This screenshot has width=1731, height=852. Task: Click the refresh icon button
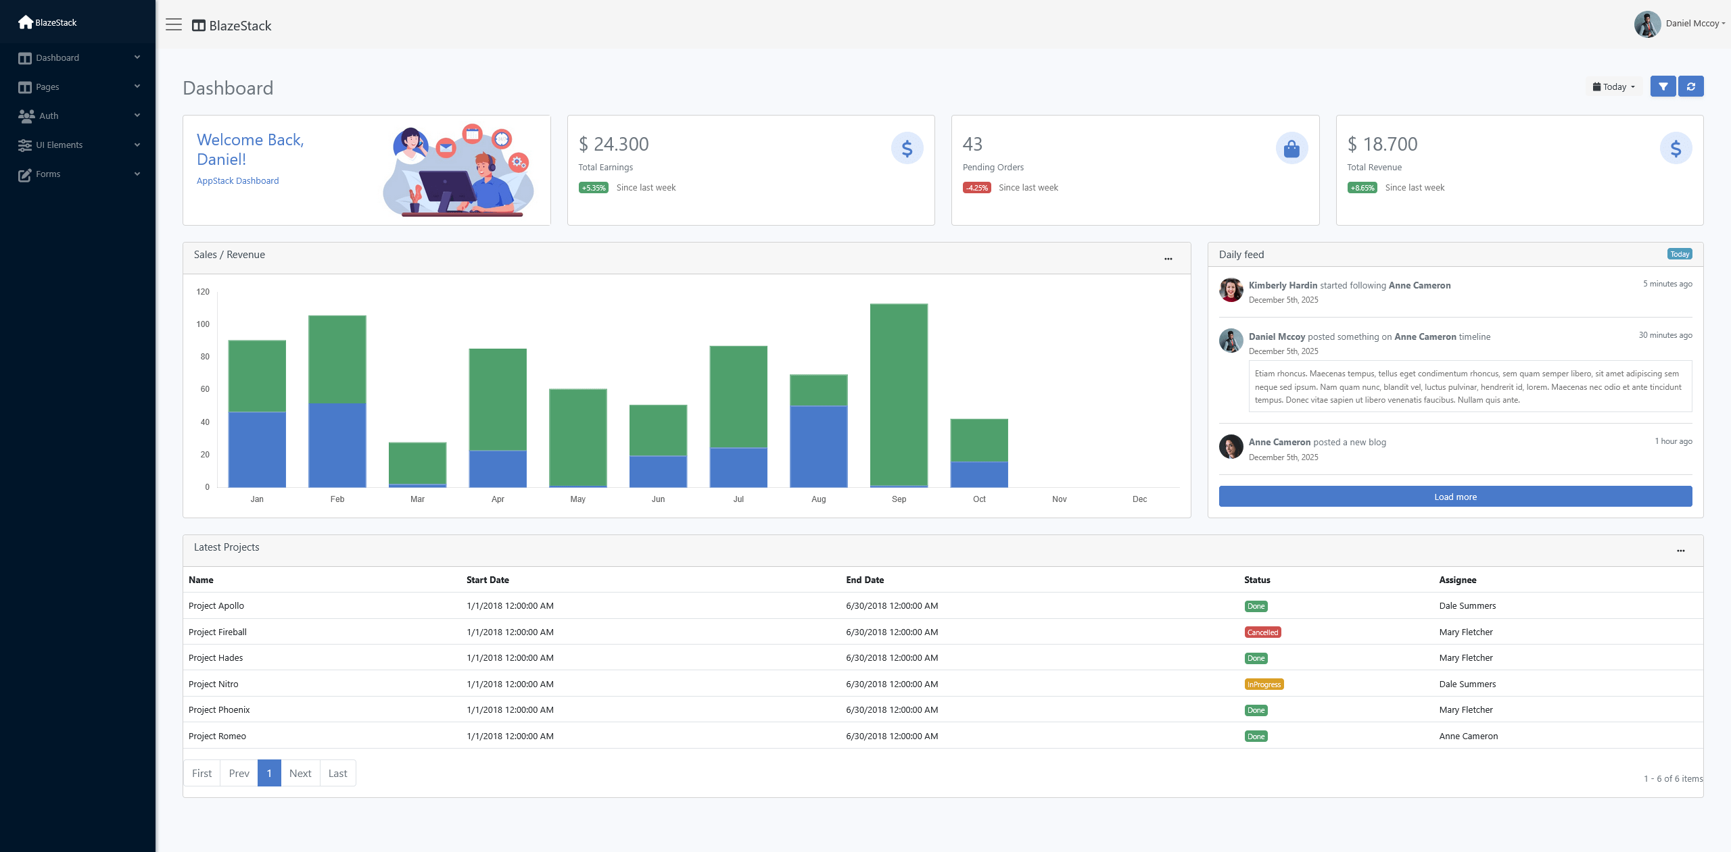(1690, 86)
